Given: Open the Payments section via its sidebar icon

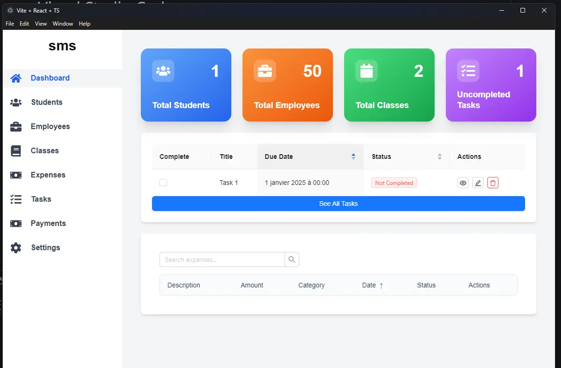Looking at the screenshot, I should point(15,223).
